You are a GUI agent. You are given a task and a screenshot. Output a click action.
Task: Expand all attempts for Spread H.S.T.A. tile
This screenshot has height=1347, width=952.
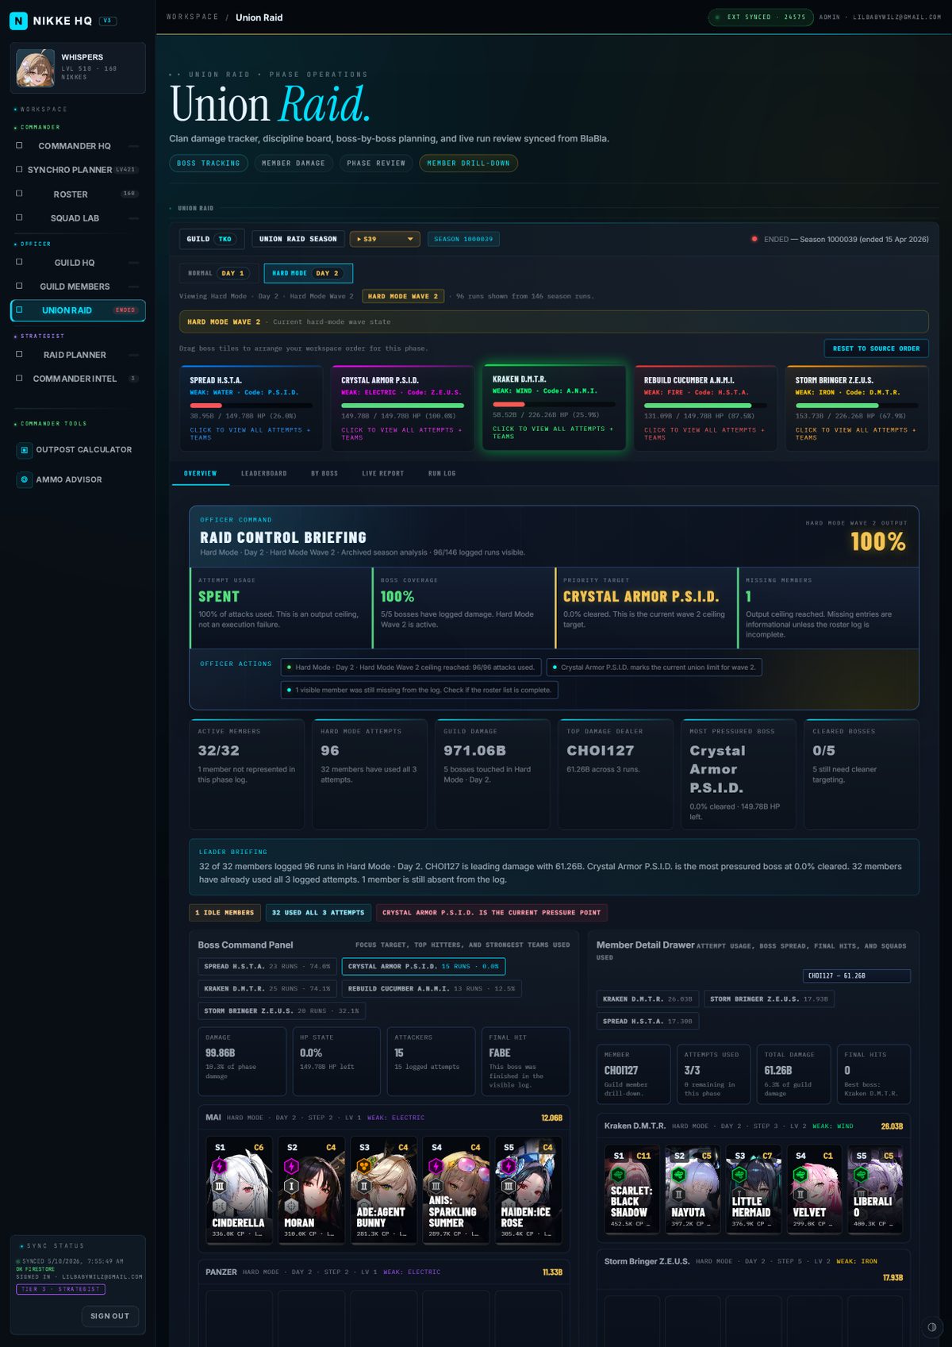pos(250,433)
